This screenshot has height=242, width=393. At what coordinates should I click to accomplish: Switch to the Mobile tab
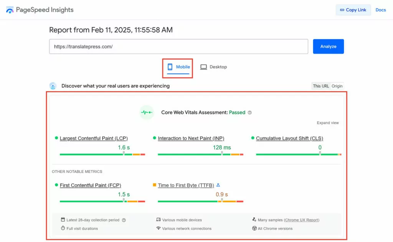[x=178, y=67]
